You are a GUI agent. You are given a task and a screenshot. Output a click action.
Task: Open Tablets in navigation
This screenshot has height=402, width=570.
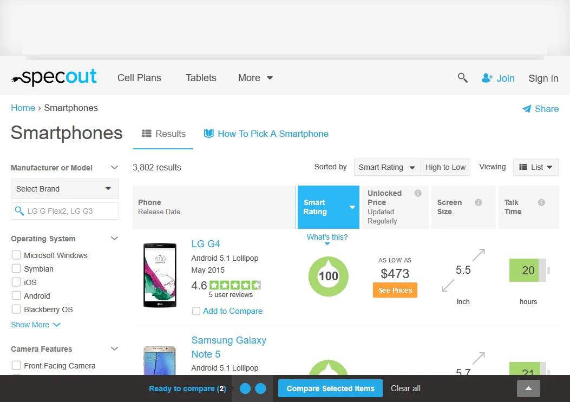201,78
